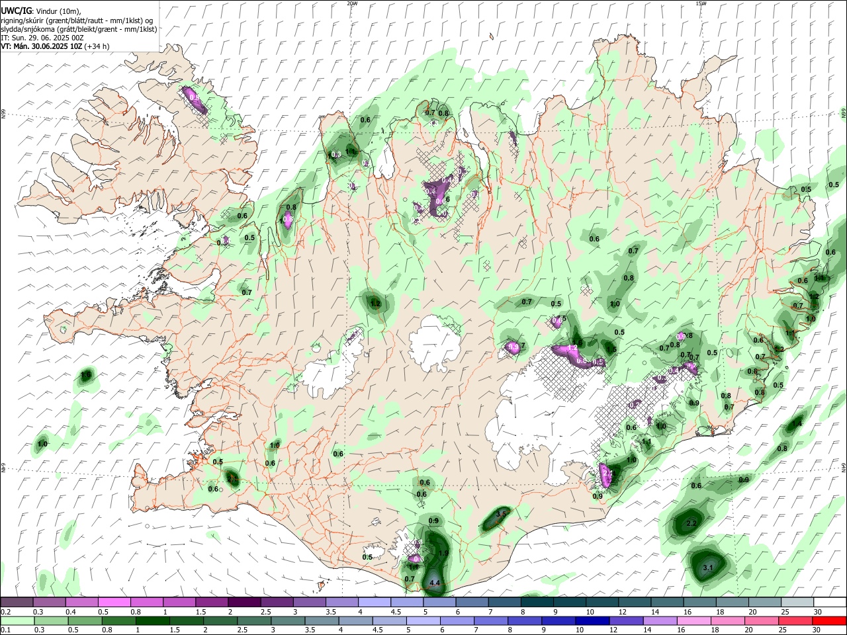
Task: Pick the deep blue bottom-row swatch between 10 and 12
Action: click(592, 620)
